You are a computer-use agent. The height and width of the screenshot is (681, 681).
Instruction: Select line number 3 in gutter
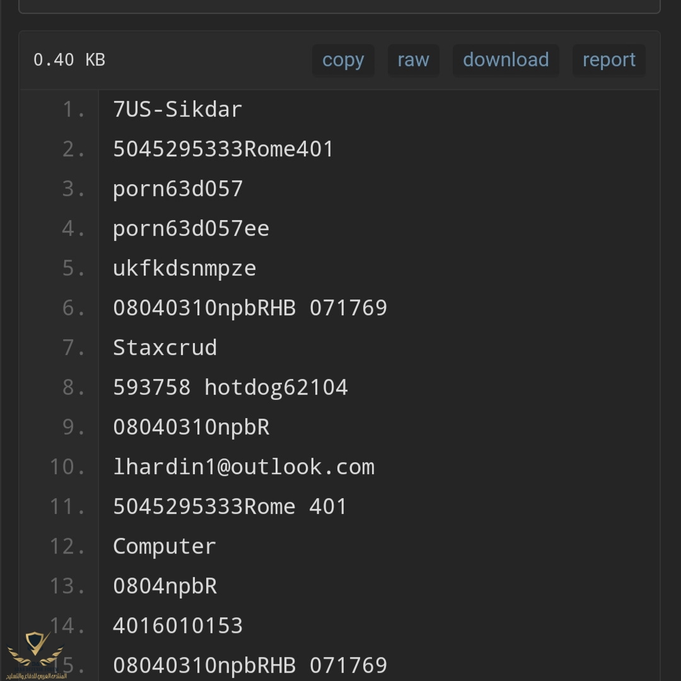(74, 189)
